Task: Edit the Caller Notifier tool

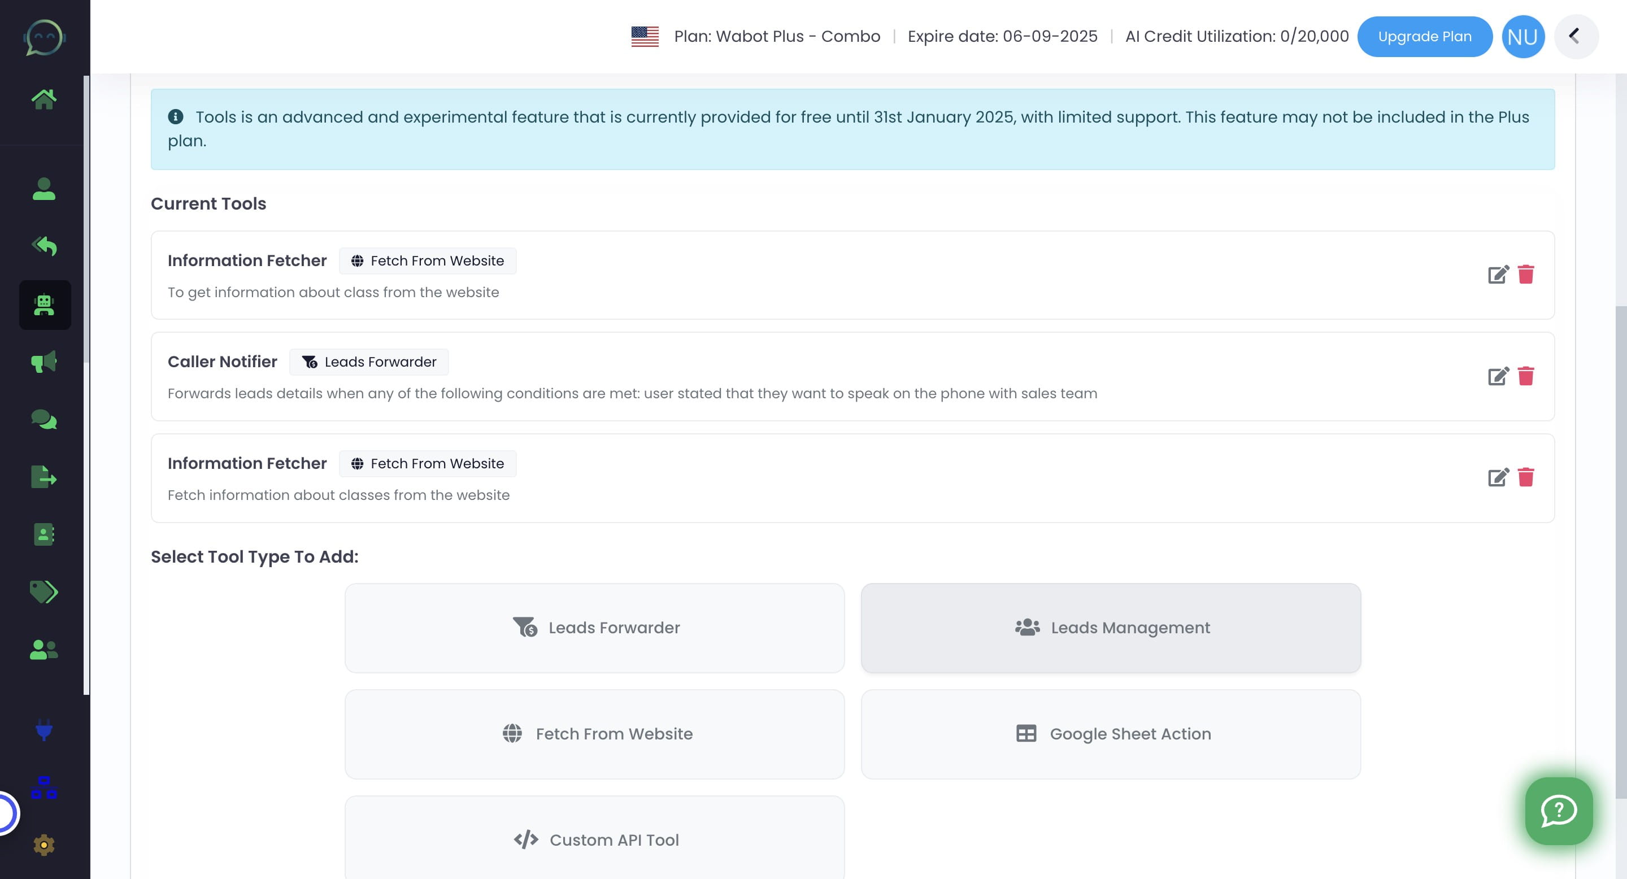Action: pyautogui.click(x=1498, y=376)
